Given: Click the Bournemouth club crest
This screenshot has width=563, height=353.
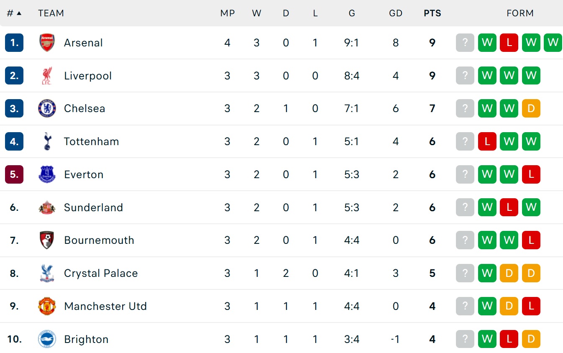Looking at the screenshot, I should click(47, 240).
